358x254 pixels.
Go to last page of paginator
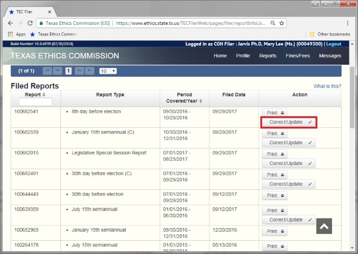pos(90,71)
